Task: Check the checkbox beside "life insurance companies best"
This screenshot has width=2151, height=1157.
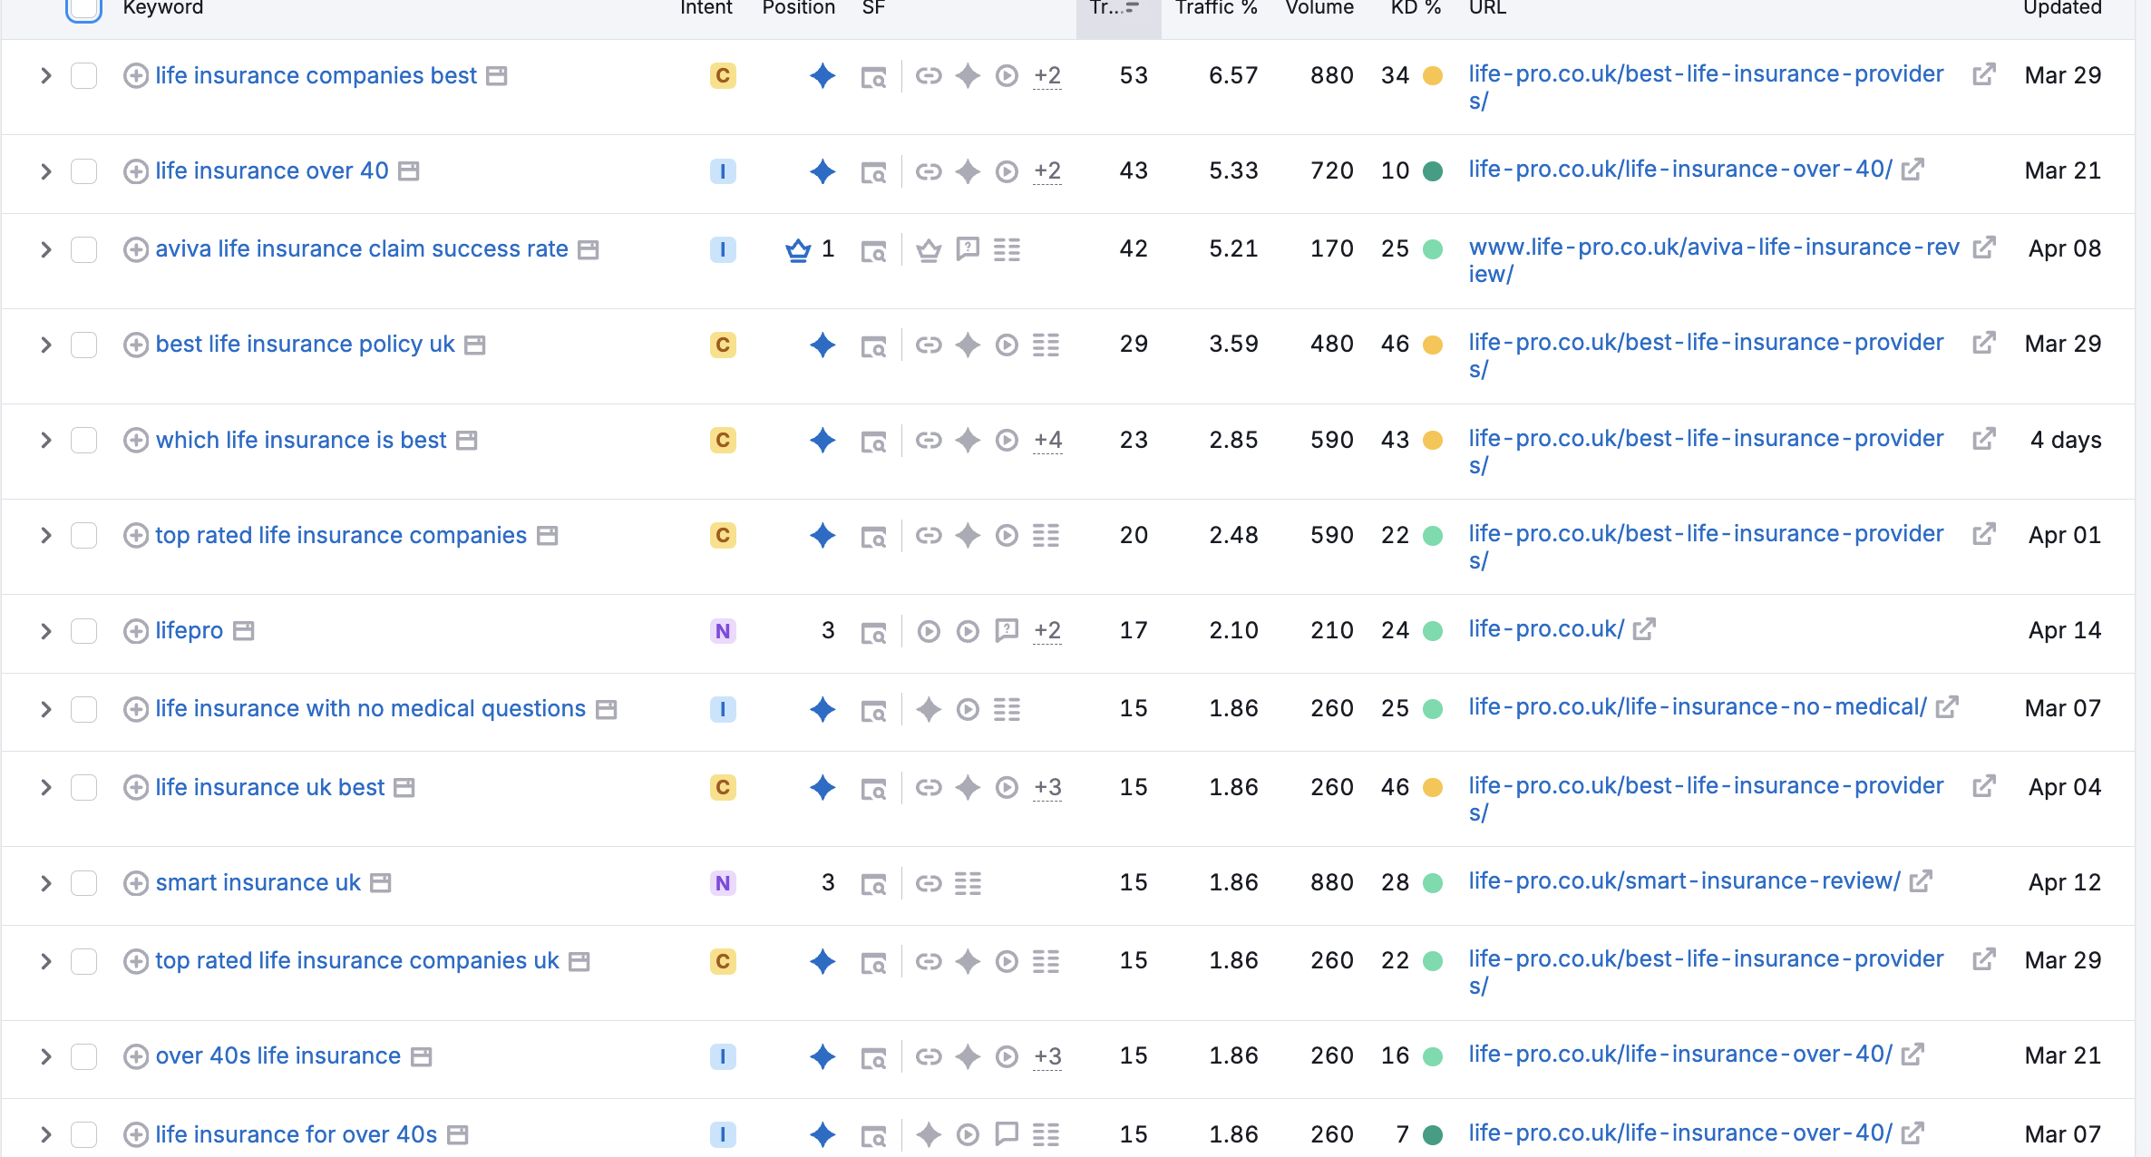Action: (x=83, y=76)
